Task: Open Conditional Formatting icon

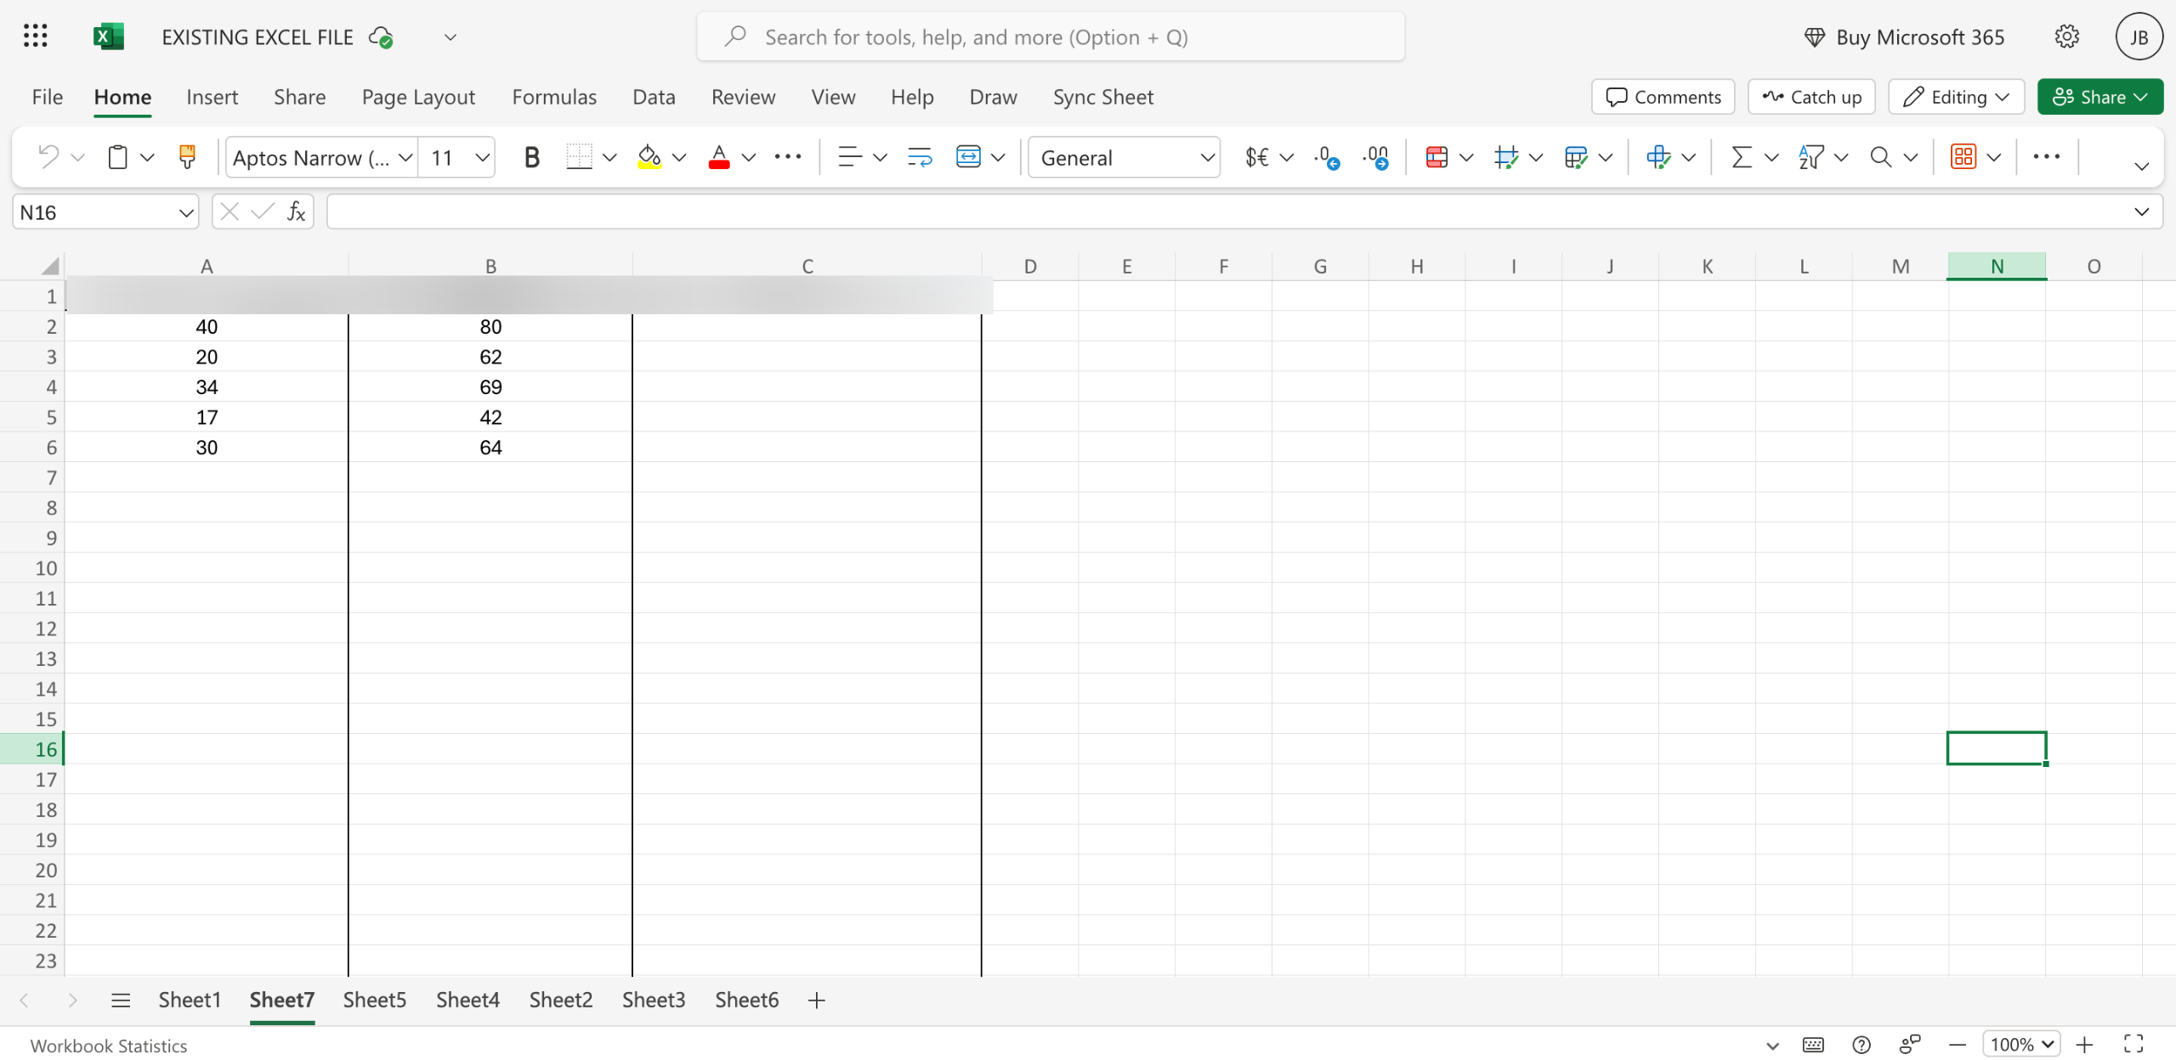Action: point(1436,157)
